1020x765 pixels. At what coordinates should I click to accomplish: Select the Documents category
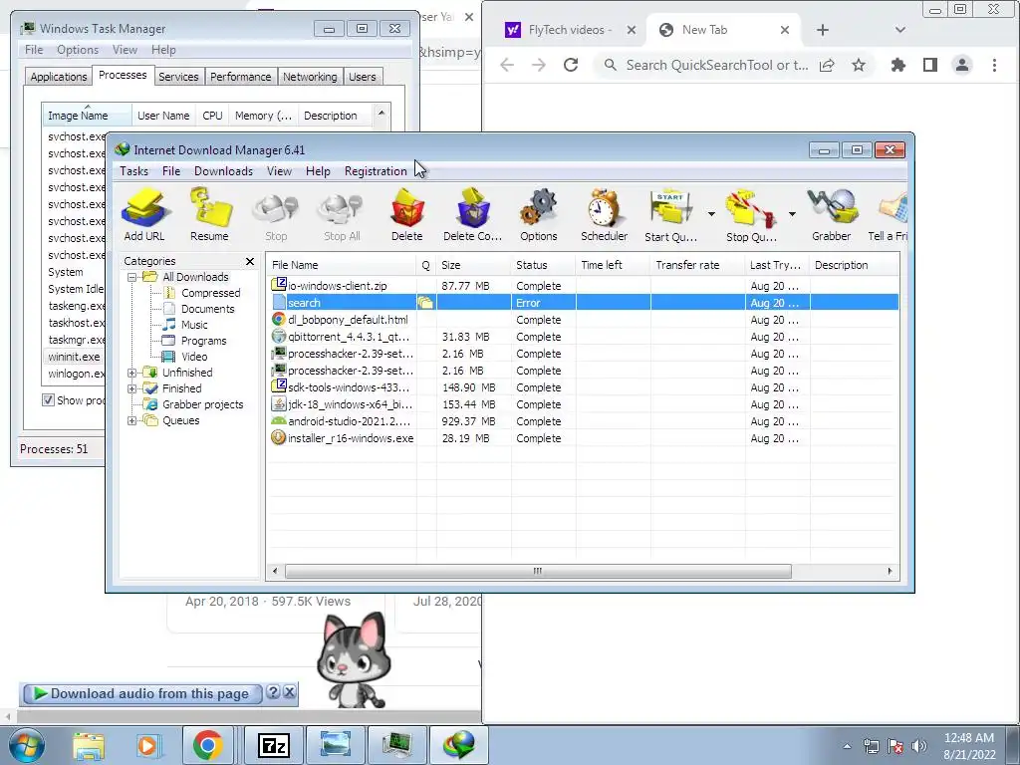pos(207,309)
